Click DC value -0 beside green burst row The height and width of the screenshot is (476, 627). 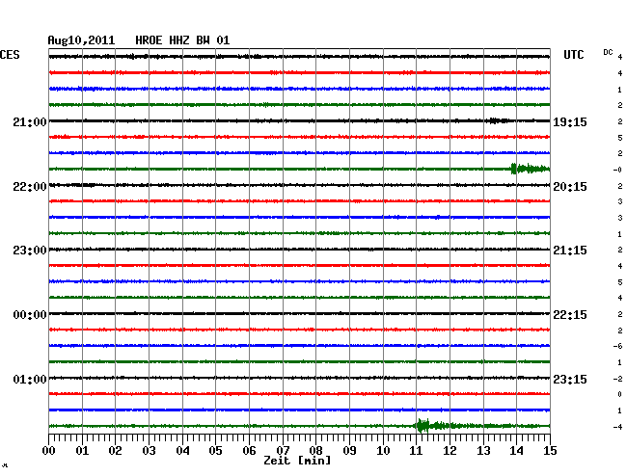617,170
